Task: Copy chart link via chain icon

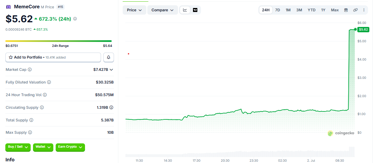Action: coord(355,10)
